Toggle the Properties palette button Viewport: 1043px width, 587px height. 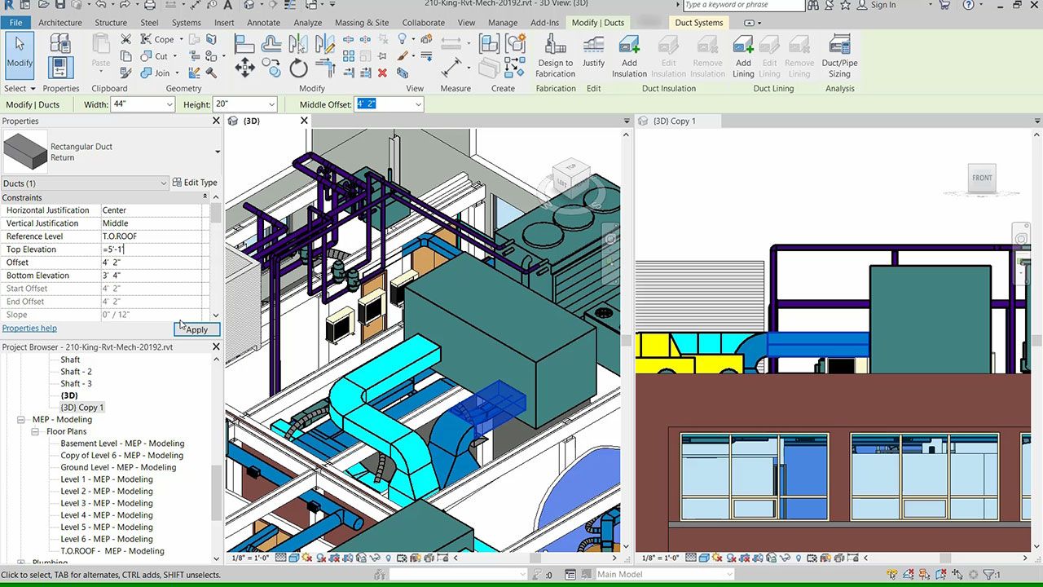point(61,68)
